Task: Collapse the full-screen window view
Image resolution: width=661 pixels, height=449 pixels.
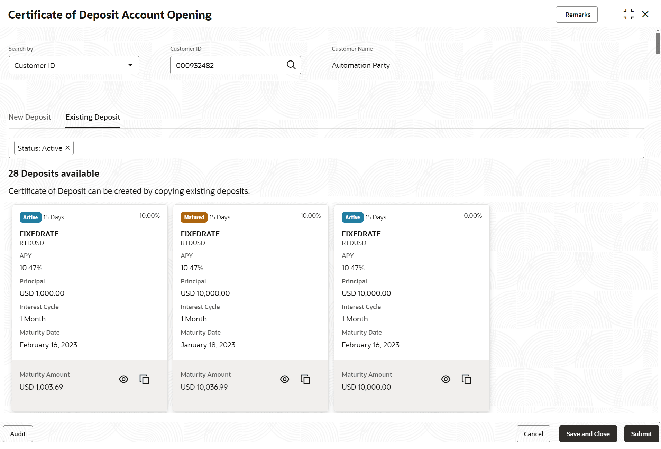Action: click(x=628, y=15)
